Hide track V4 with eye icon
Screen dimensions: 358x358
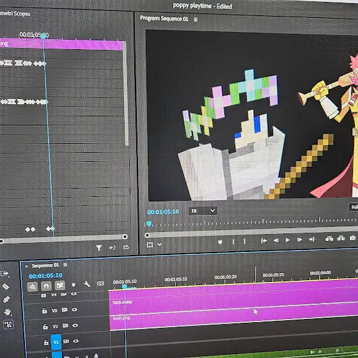tap(74, 294)
